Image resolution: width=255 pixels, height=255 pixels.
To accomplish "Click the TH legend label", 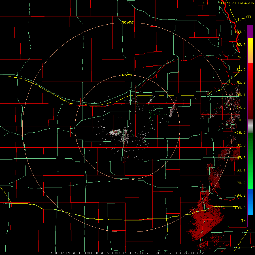I will [x=243, y=220].
